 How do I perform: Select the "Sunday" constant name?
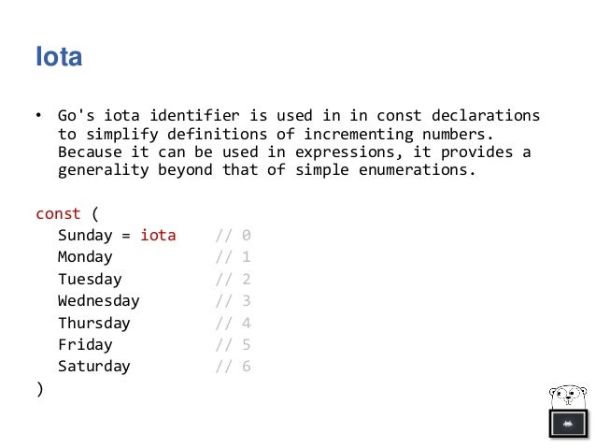[85, 235]
